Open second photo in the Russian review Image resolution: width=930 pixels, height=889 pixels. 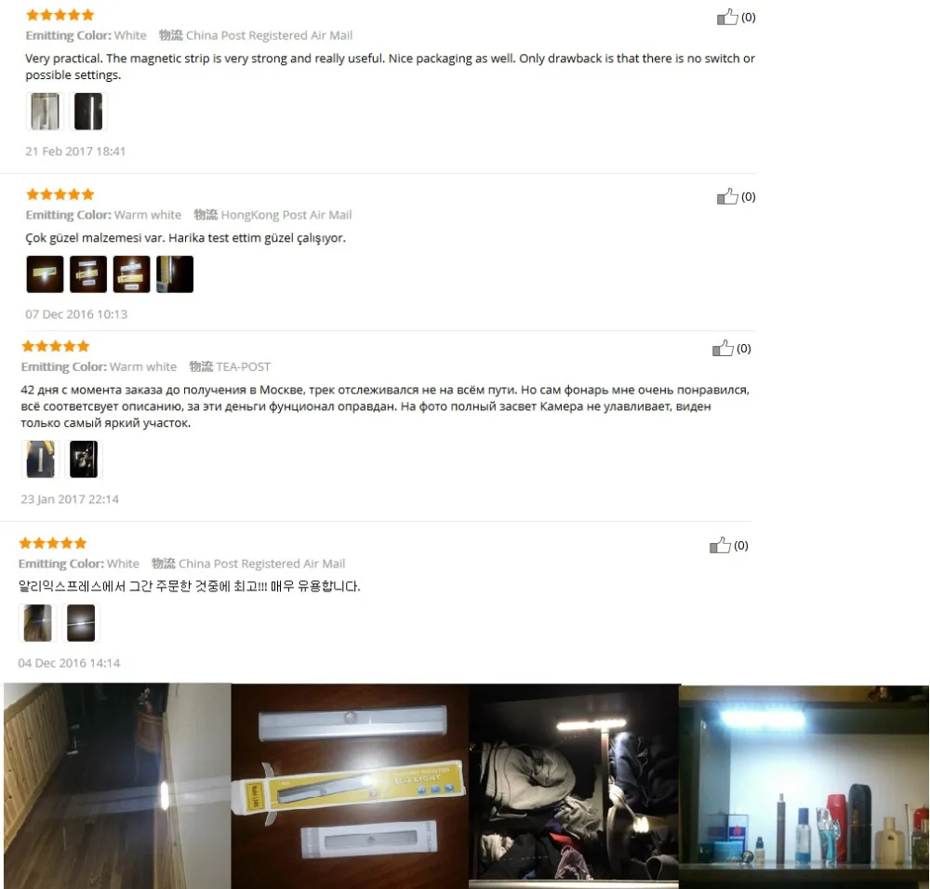(x=84, y=459)
